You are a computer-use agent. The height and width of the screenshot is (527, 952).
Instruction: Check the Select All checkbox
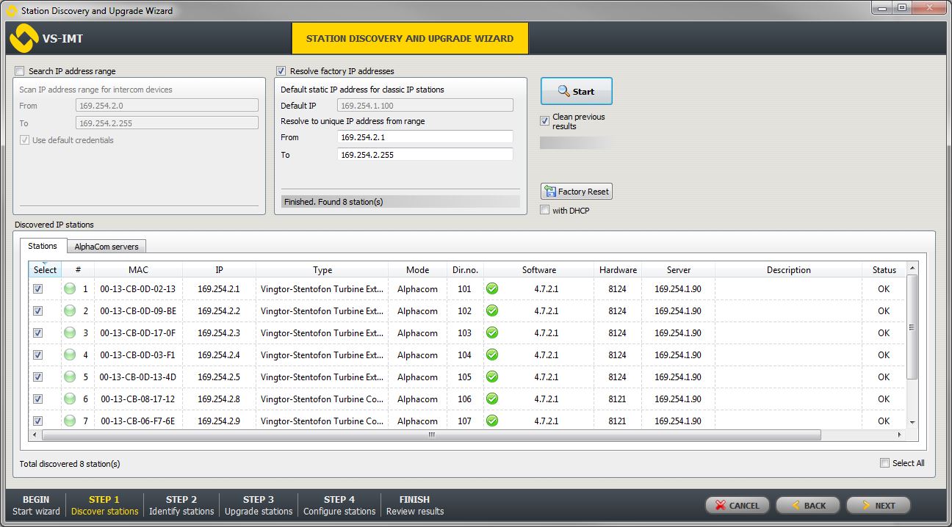coord(884,463)
